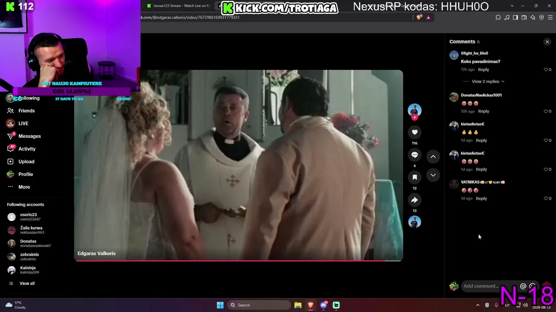Open followed account zebraimis

[x=29, y=257]
